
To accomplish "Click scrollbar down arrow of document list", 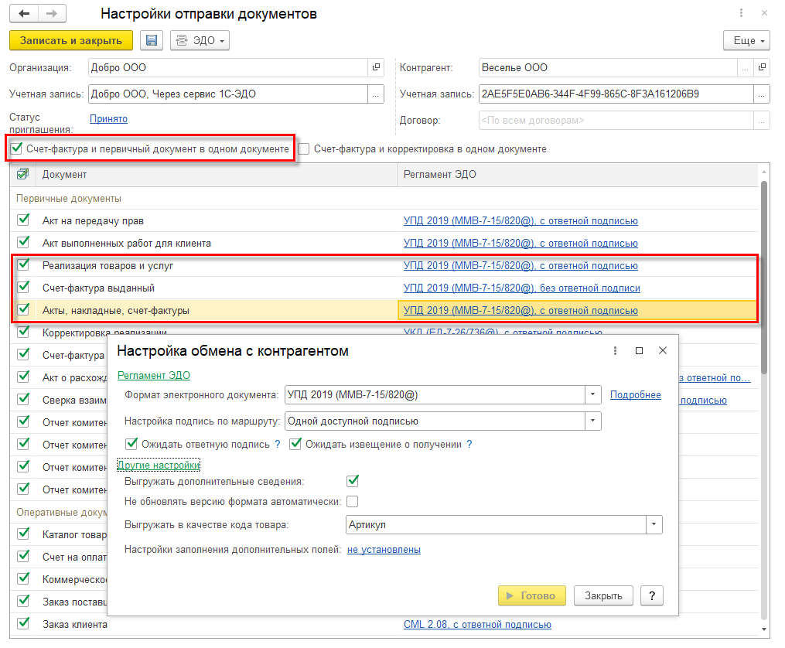I will tap(764, 629).
